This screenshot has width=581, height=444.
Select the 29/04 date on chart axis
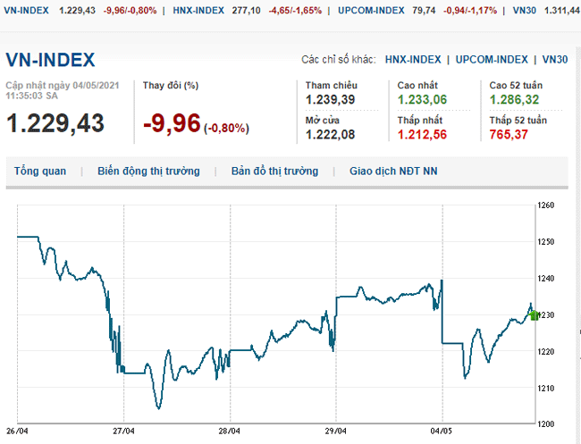click(335, 427)
